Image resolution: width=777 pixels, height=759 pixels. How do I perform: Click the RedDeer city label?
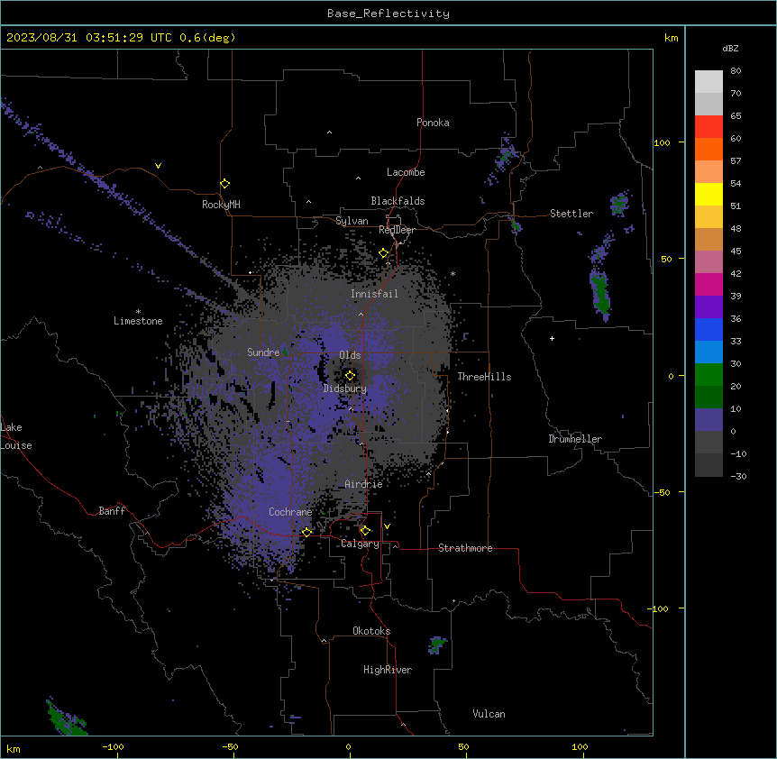(397, 230)
